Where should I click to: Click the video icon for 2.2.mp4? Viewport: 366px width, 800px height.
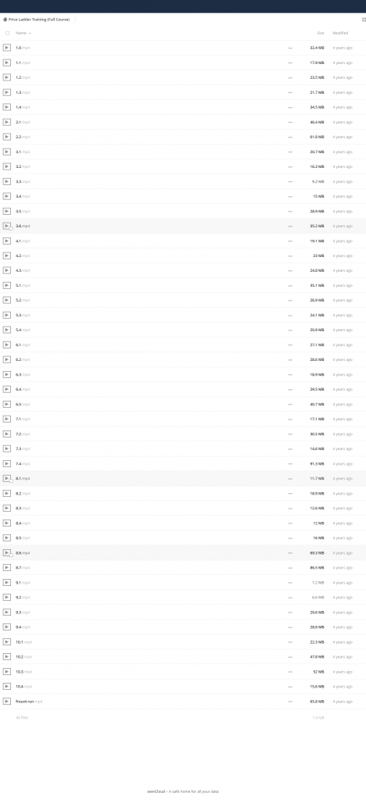[6, 137]
